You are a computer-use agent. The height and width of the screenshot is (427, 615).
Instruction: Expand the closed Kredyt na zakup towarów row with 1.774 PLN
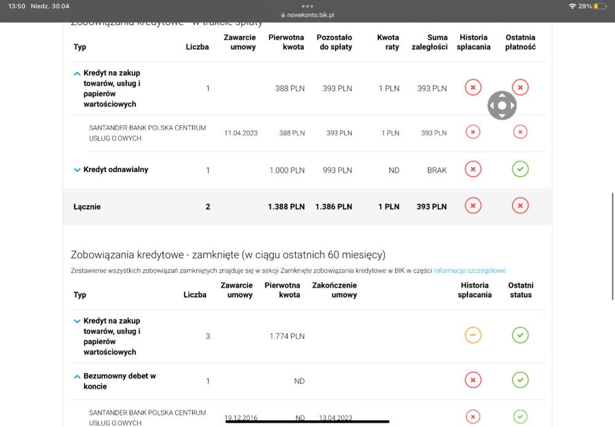coord(77,321)
